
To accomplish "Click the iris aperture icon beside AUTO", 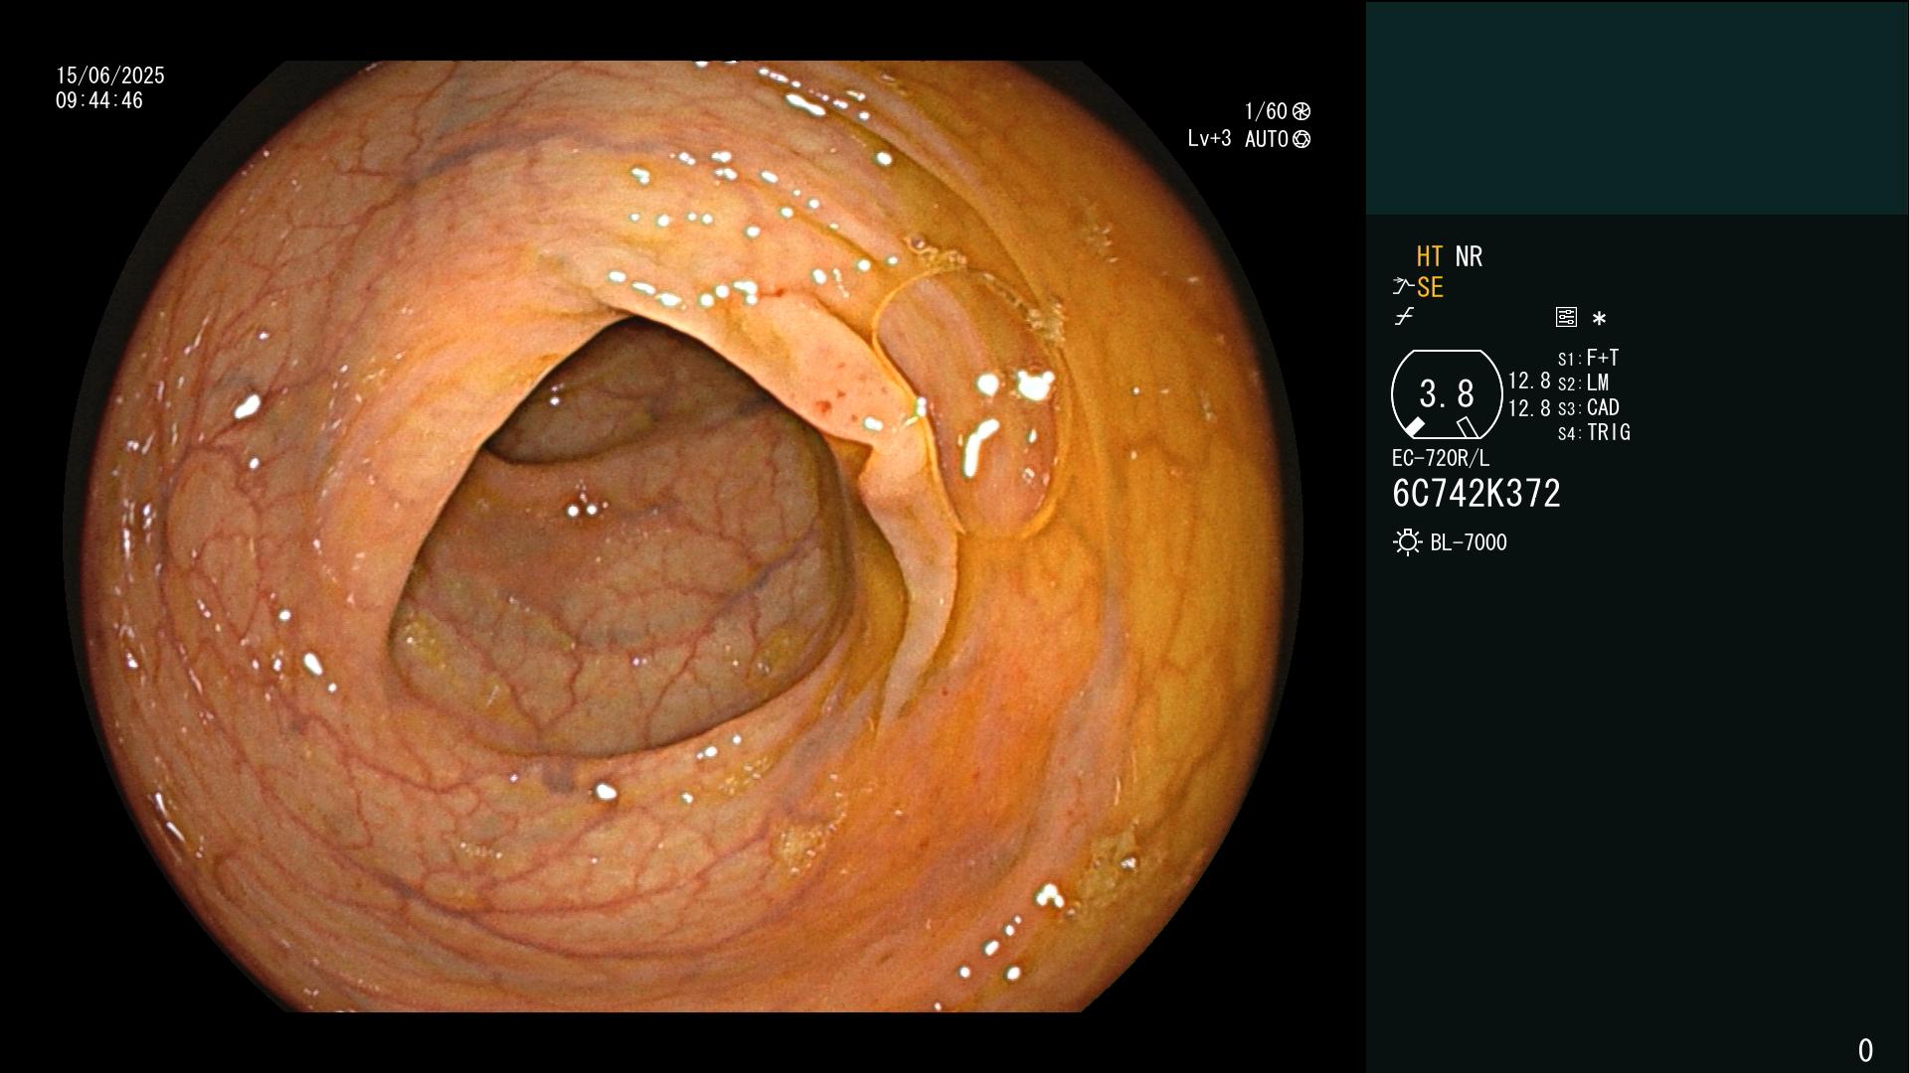I will point(1302,139).
